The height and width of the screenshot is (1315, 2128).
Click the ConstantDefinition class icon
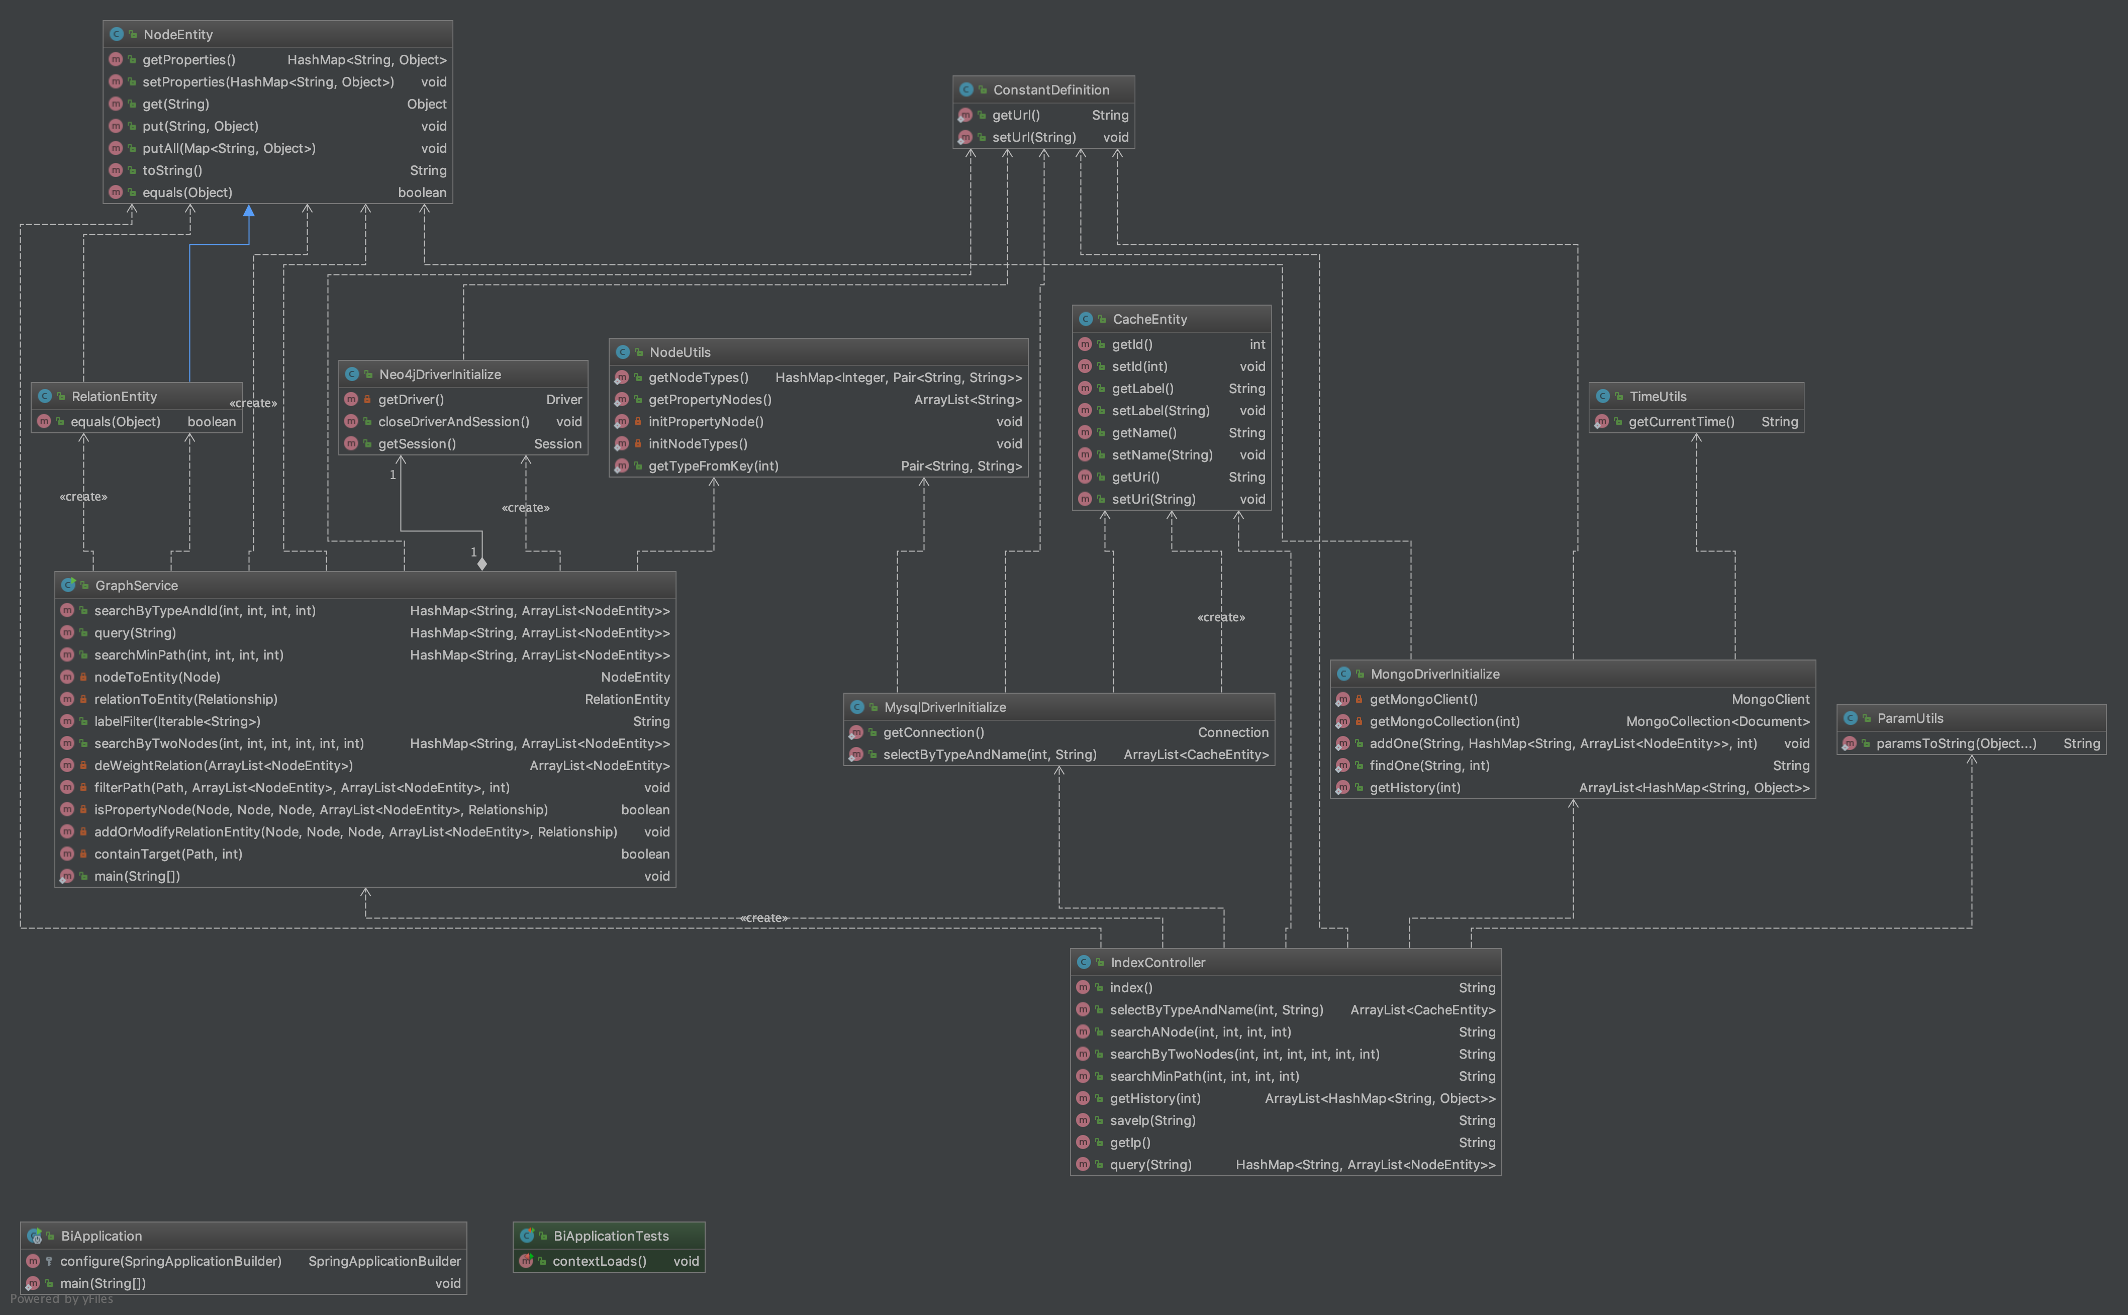(966, 89)
